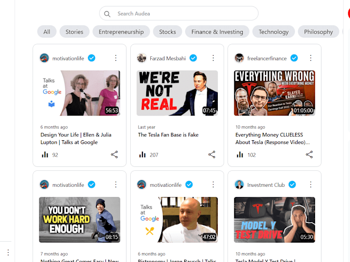Open the Model Y Test Drive thumbnail
350x262 pixels.
point(275,220)
